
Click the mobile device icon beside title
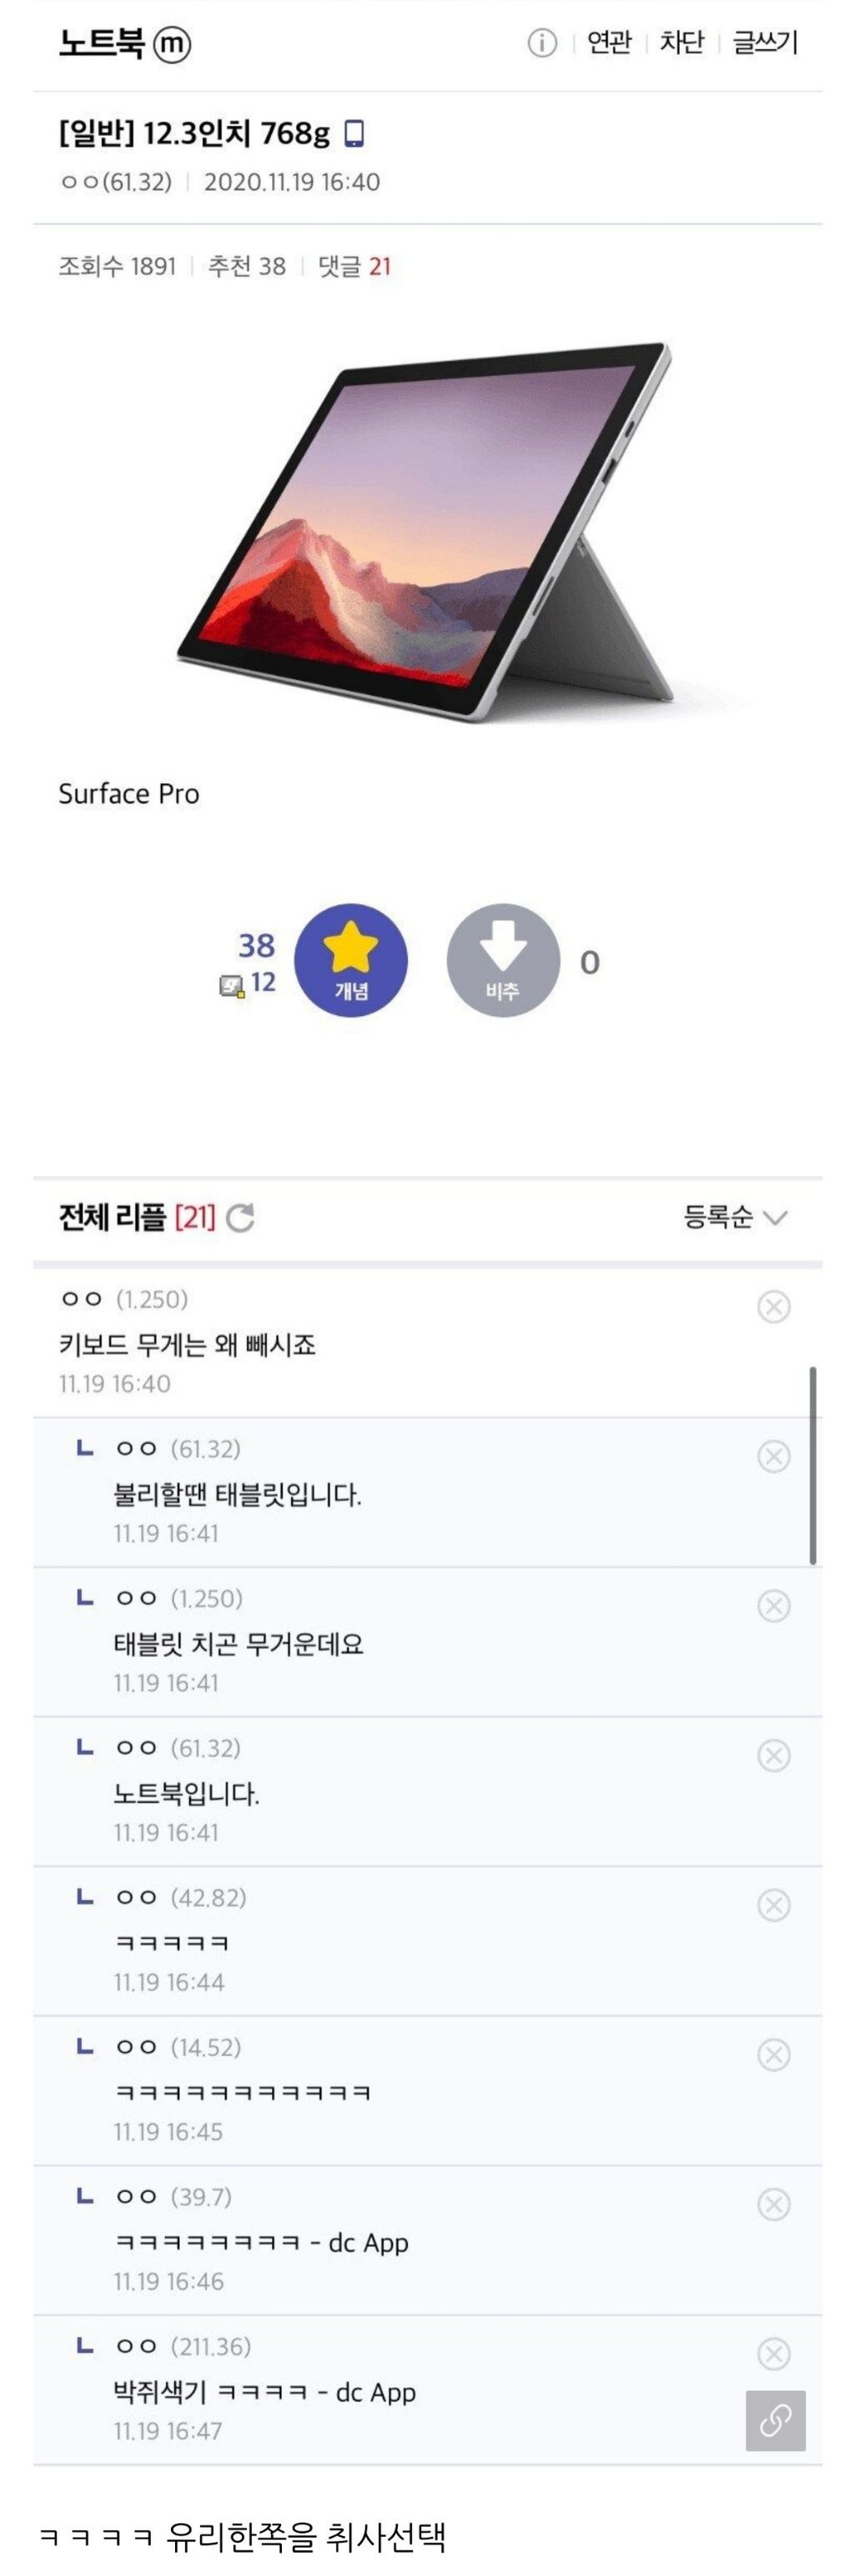pos(354,133)
